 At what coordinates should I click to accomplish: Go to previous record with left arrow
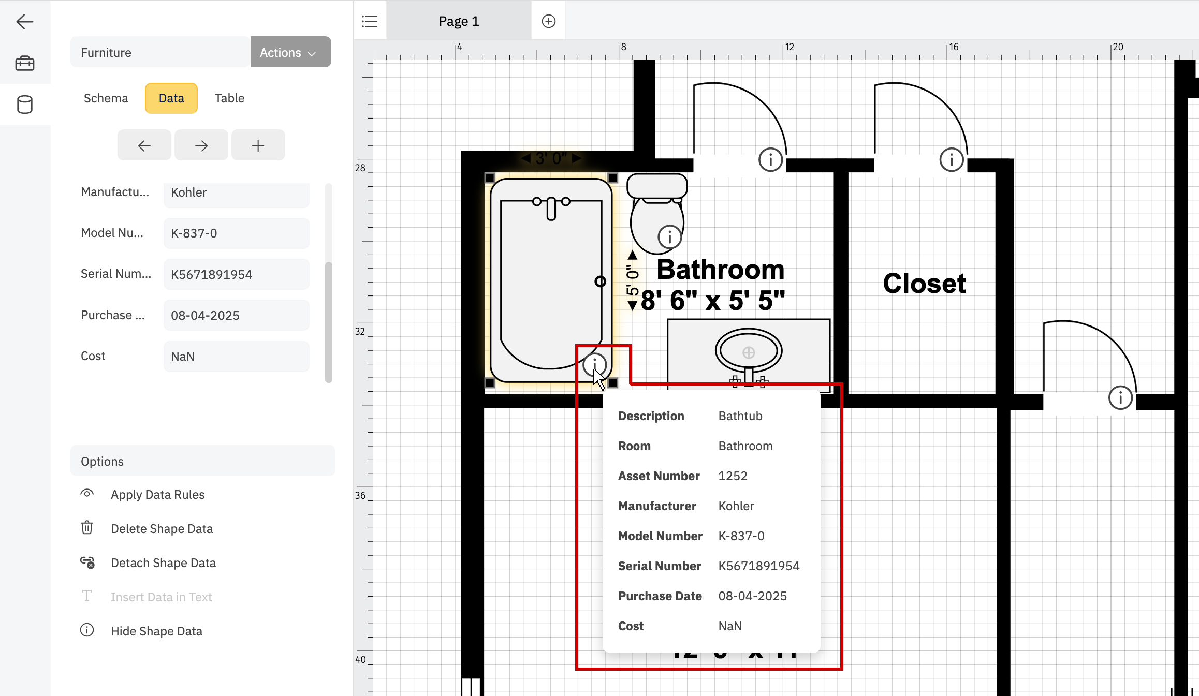tap(144, 145)
